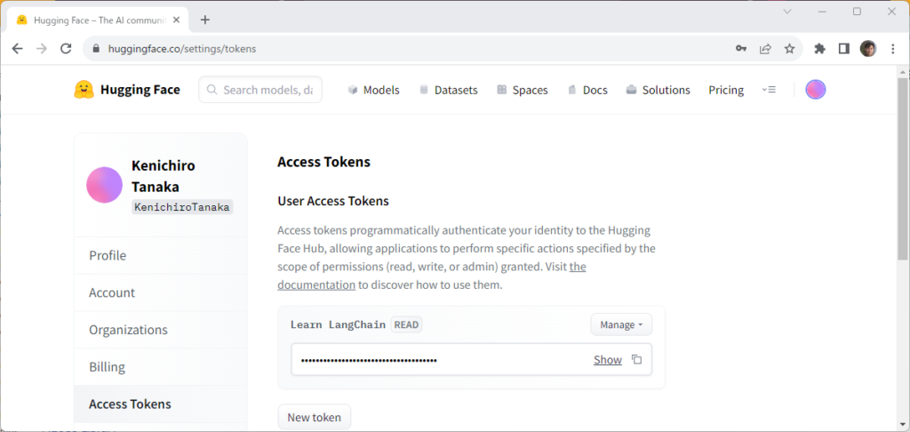Bookmark this page with star icon

click(x=789, y=49)
